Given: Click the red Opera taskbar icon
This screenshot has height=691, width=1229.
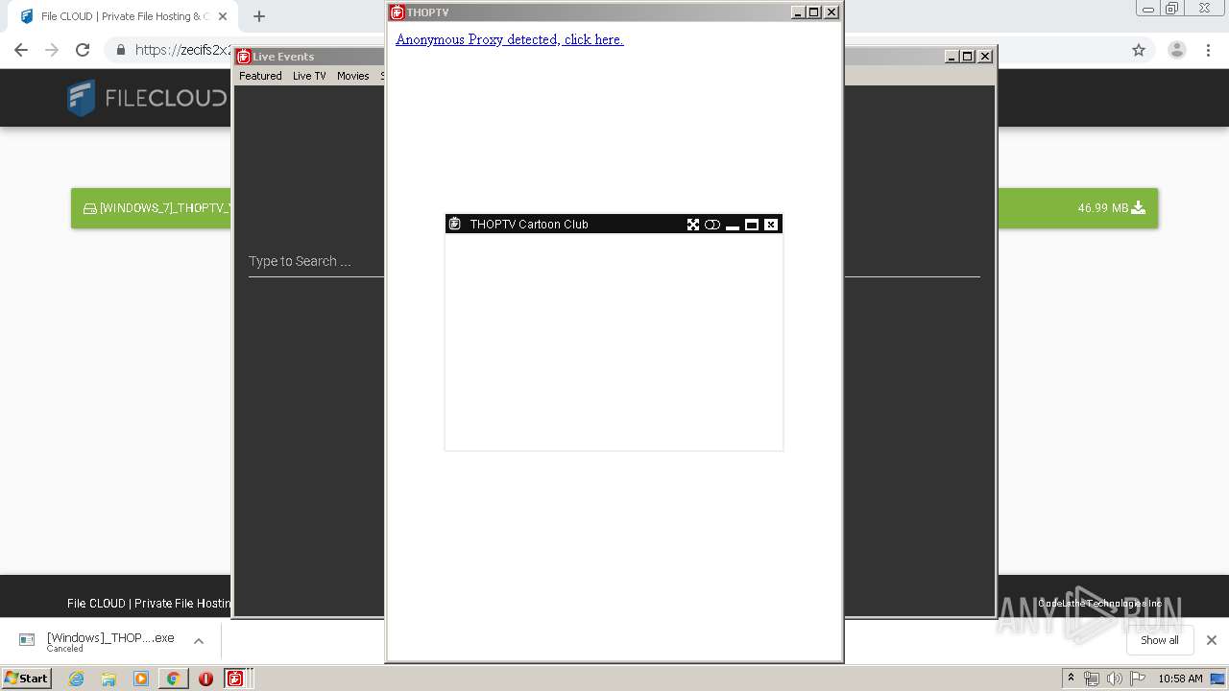Looking at the screenshot, I should (x=205, y=679).
